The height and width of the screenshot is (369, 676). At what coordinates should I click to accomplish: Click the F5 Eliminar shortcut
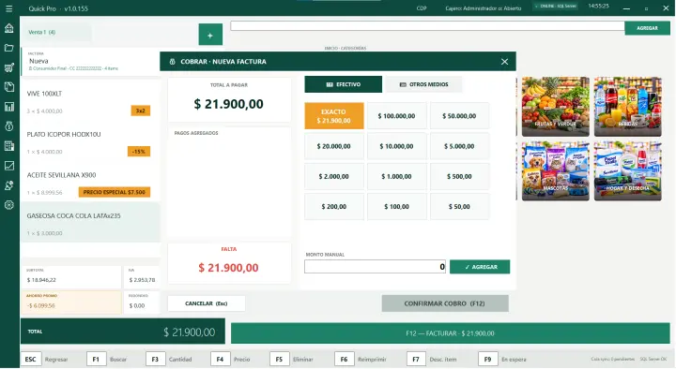(x=292, y=359)
